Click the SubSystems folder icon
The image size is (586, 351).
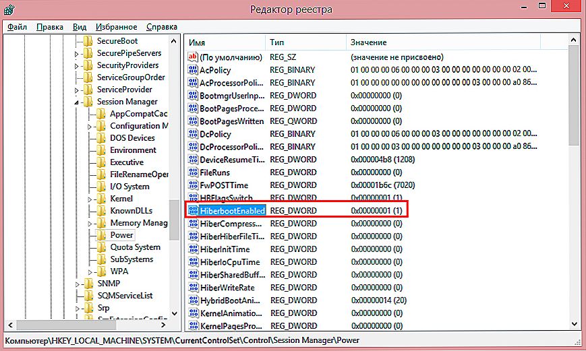pos(101,259)
